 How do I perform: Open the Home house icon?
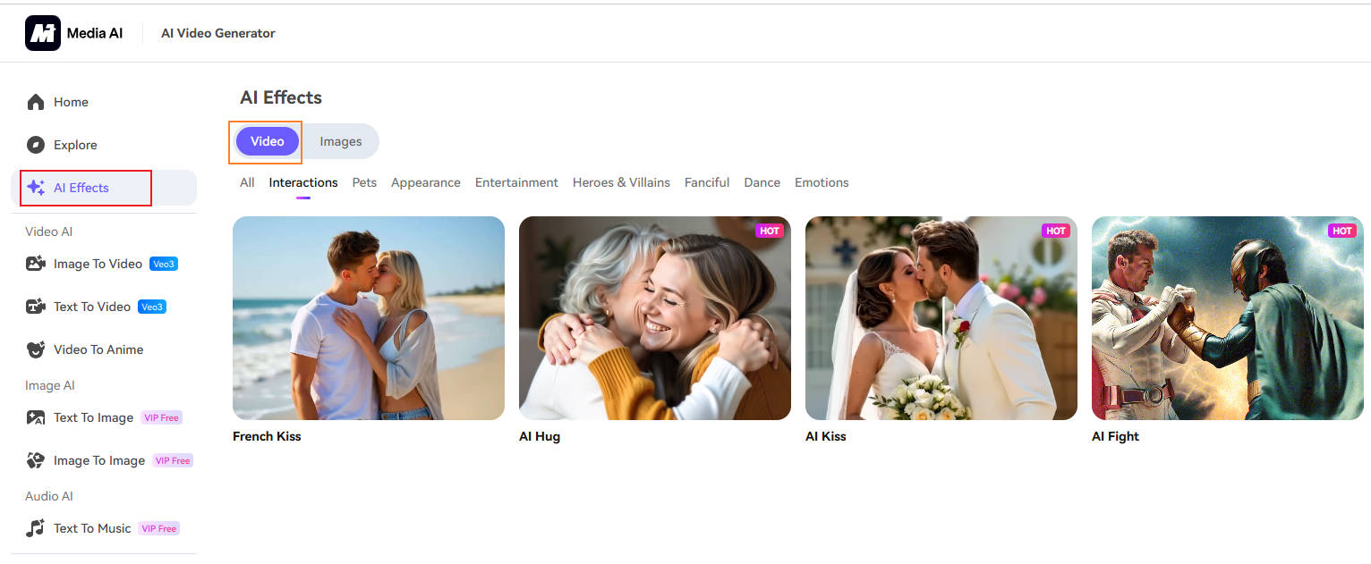[36, 102]
